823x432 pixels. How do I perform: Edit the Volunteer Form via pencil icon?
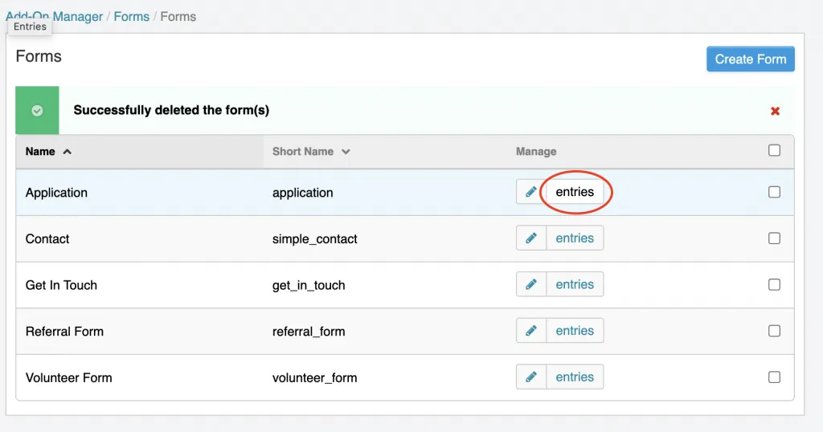(531, 377)
